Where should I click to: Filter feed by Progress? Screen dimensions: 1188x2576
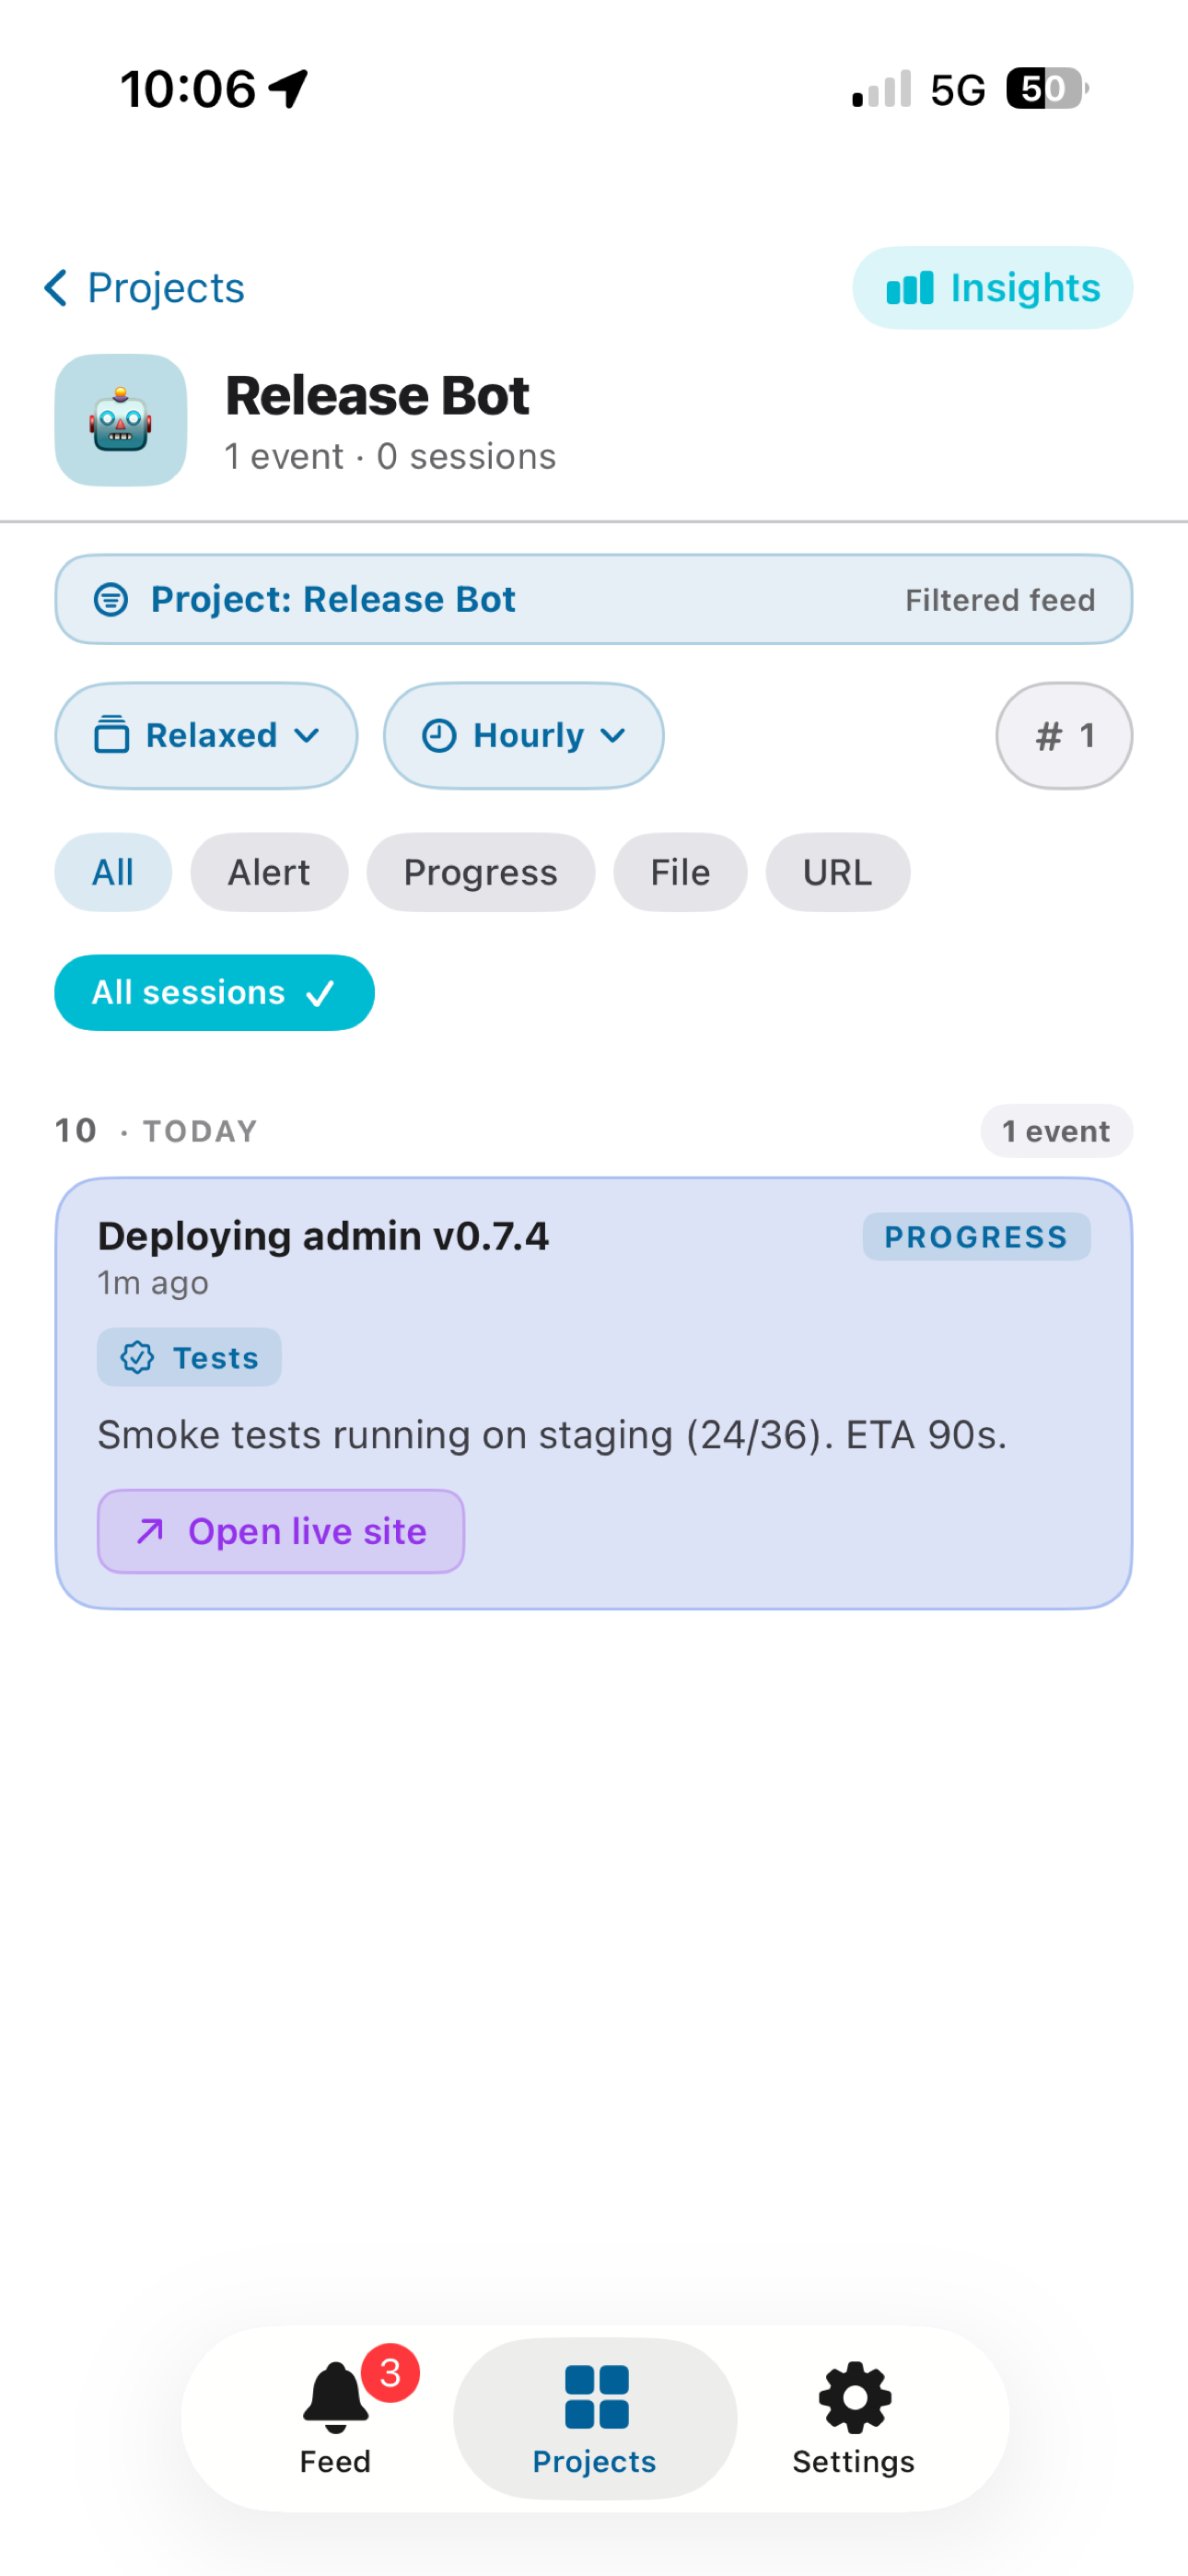(x=480, y=872)
